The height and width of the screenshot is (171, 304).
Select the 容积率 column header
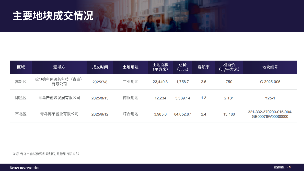point(204,67)
